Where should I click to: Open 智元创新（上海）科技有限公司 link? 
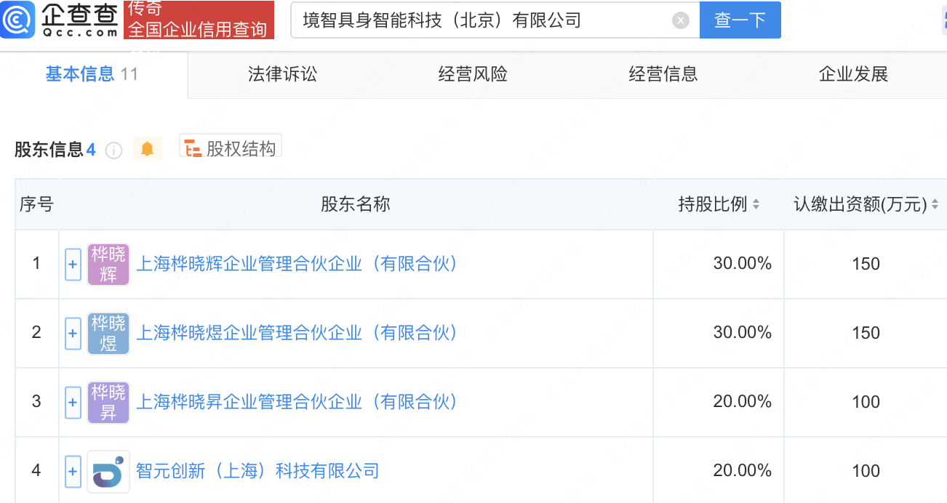tap(257, 471)
